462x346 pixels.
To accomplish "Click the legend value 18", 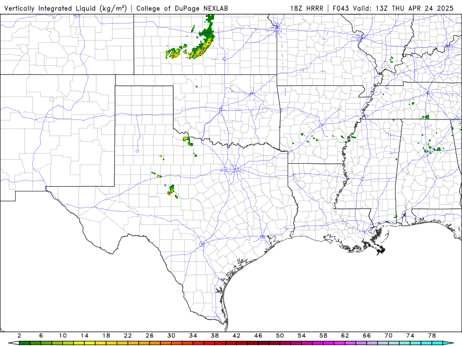I will pos(106,336).
